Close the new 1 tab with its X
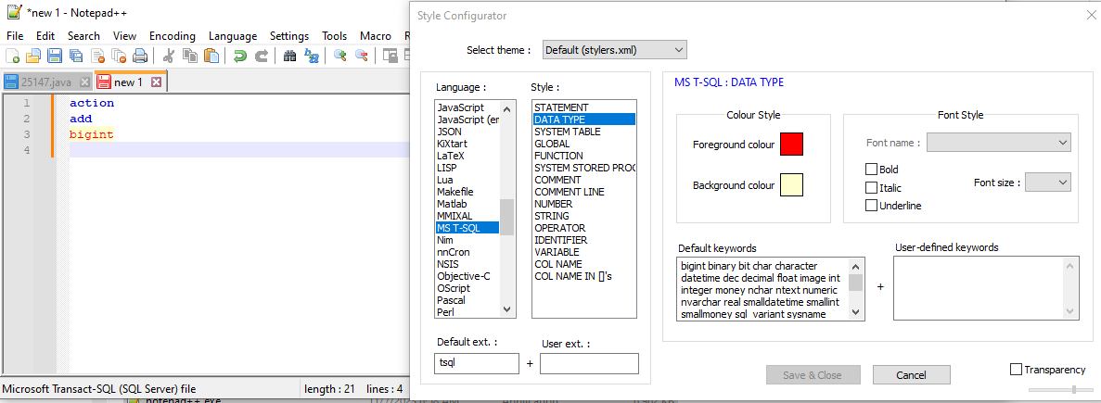 pyautogui.click(x=157, y=82)
